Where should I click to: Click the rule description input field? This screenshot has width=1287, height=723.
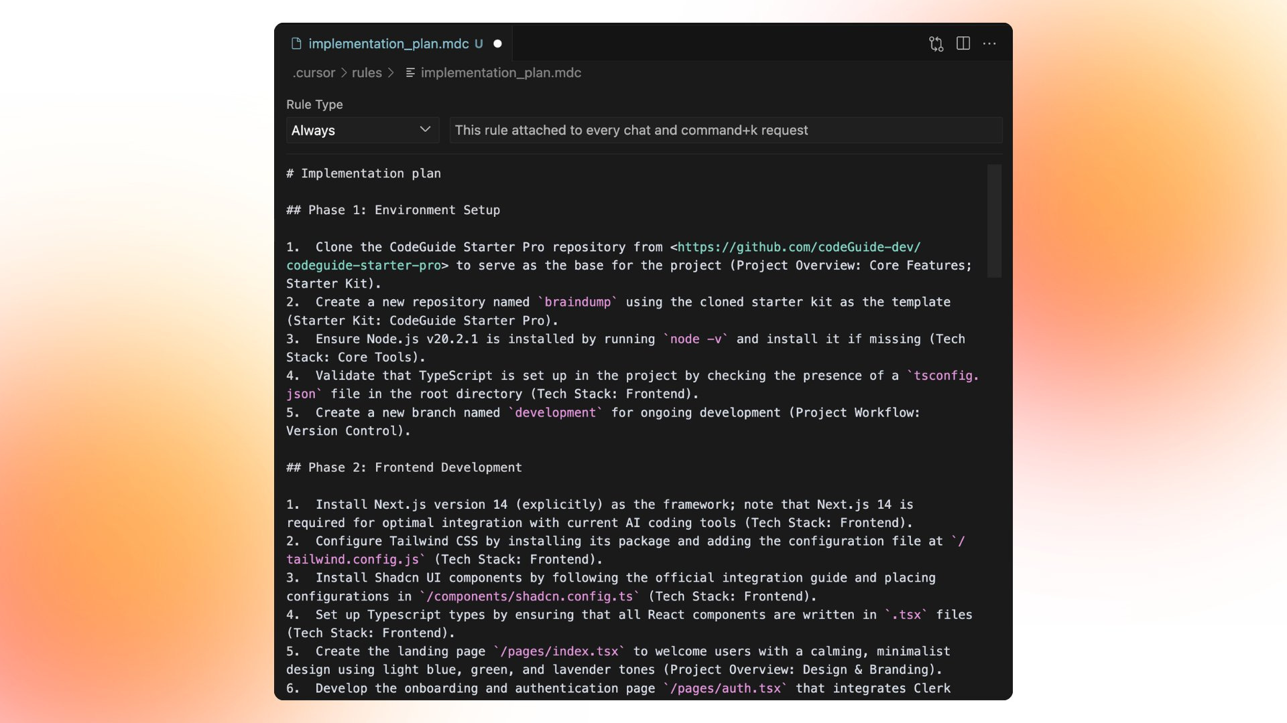[x=725, y=130]
